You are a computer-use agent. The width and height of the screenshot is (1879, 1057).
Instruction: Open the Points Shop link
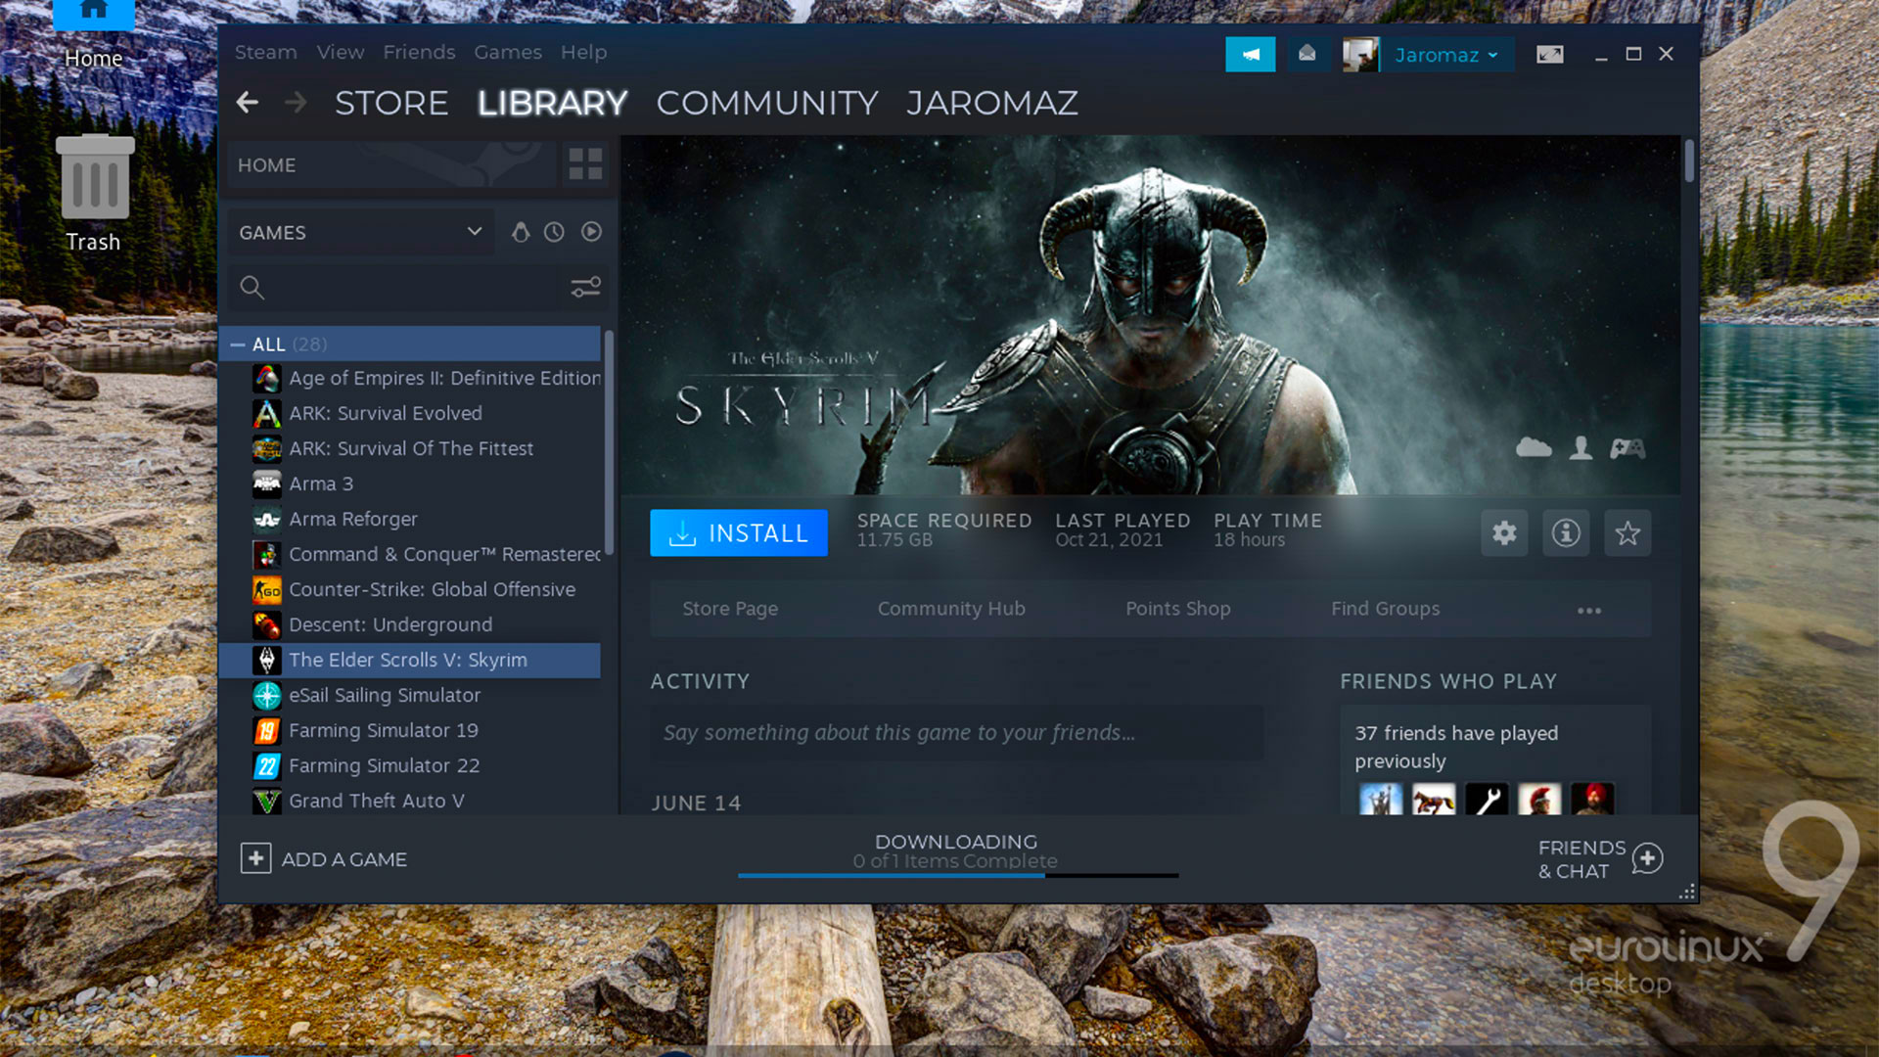pos(1178,609)
